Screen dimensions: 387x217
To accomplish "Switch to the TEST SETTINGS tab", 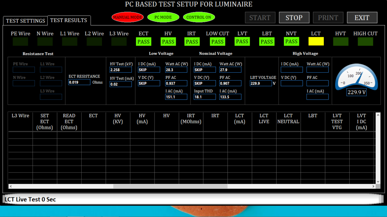I will (x=25, y=21).
